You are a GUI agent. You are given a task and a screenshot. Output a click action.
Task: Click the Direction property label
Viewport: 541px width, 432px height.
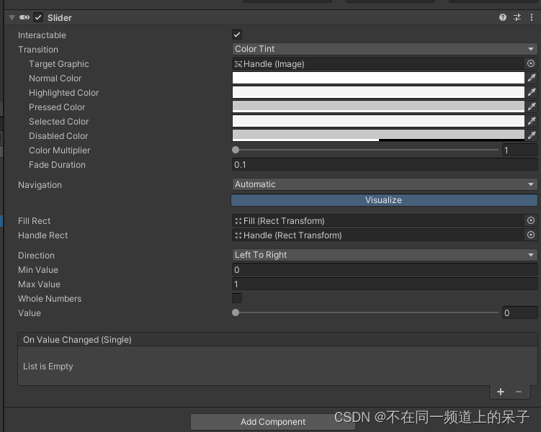tap(36, 256)
